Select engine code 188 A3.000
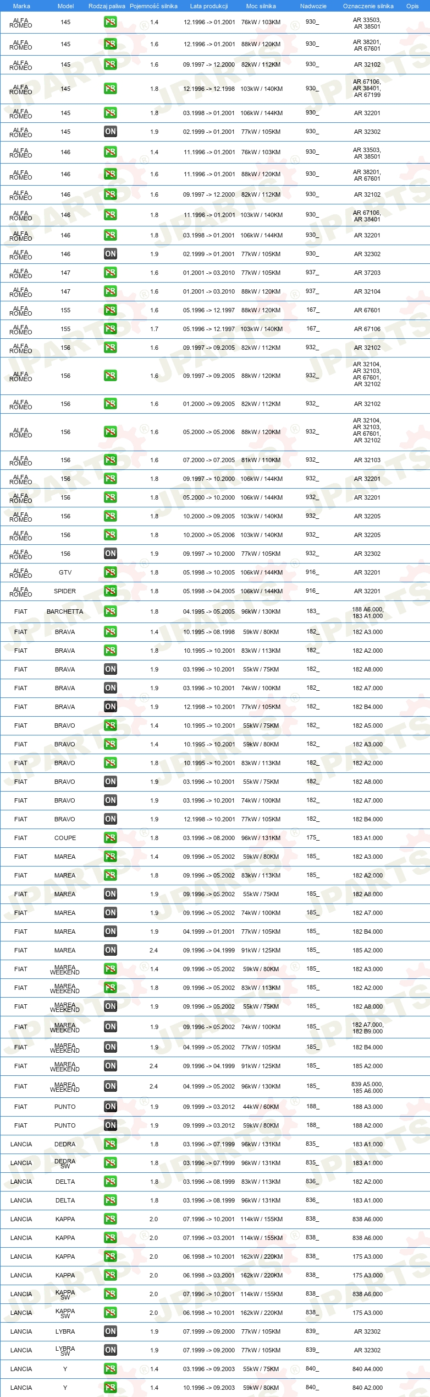430x1397 pixels. [x=367, y=1107]
